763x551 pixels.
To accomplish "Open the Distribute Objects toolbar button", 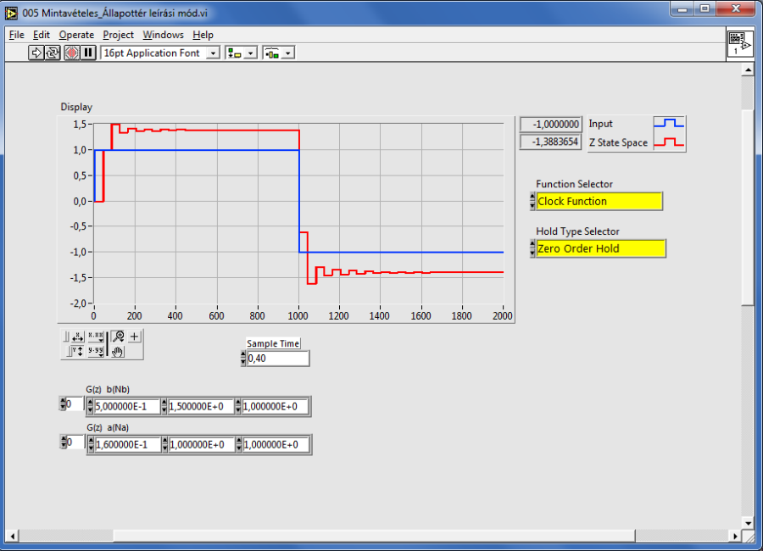I will pos(278,53).
